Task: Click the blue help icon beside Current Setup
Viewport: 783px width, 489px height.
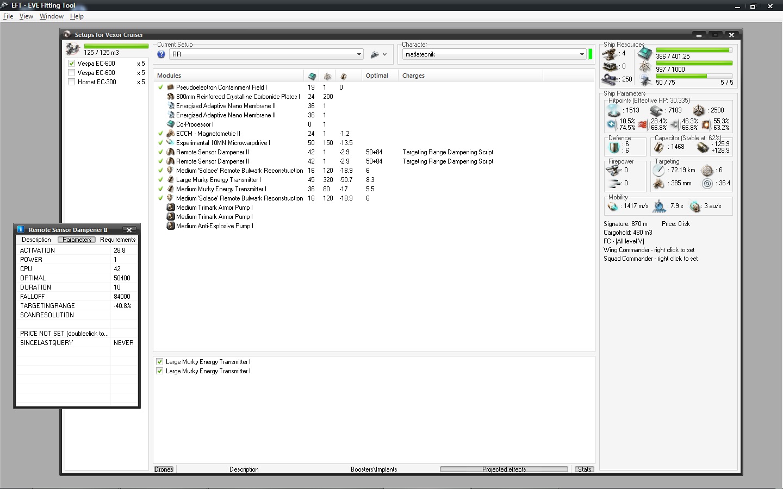Action: click(161, 54)
